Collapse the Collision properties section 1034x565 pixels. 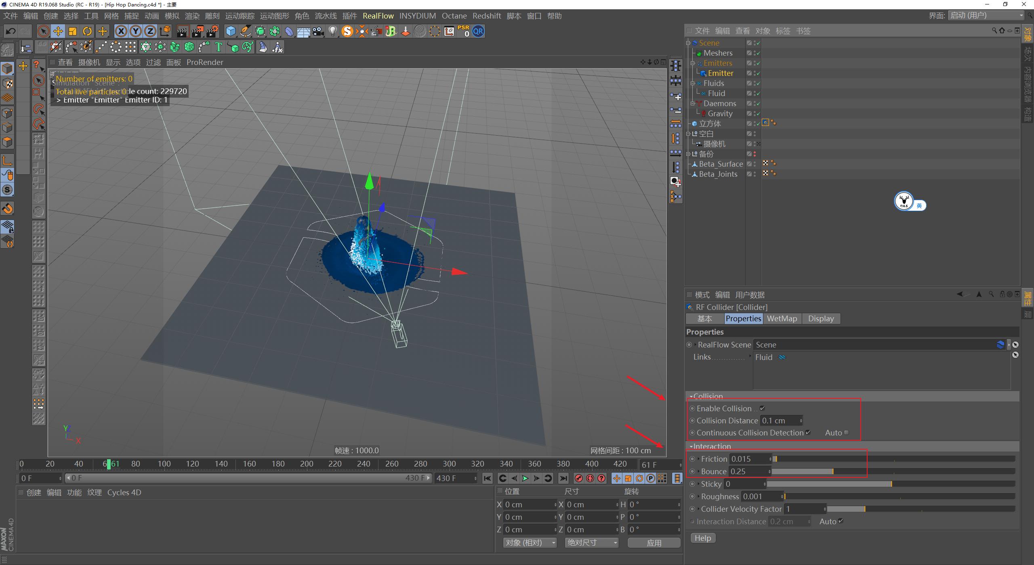[691, 396]
